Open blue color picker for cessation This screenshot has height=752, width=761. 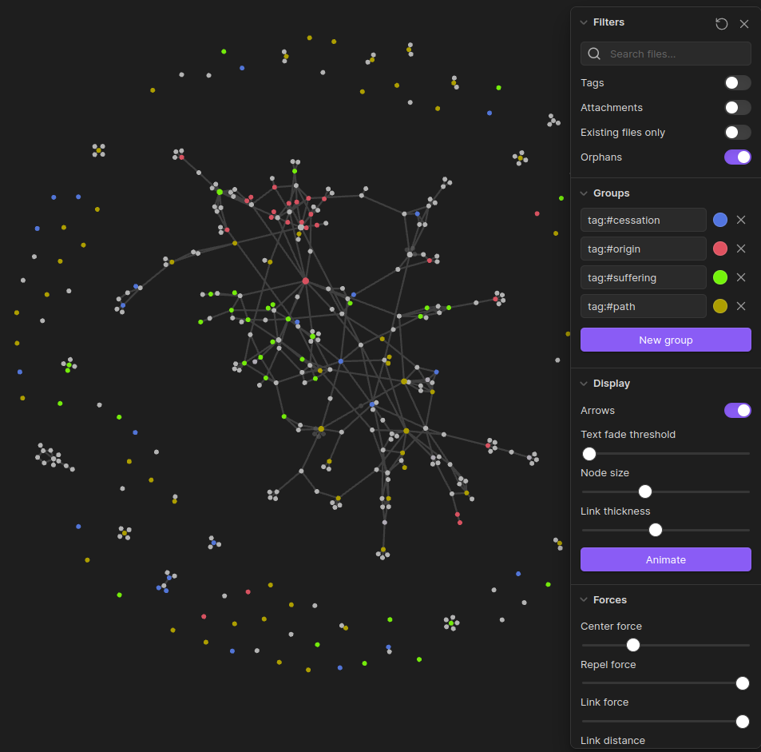(x=720, y=220)
